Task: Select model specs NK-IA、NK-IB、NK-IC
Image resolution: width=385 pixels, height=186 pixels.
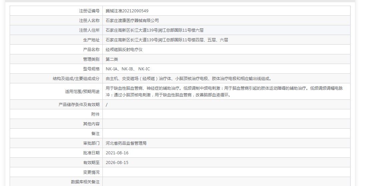Action: click(128, 69)
